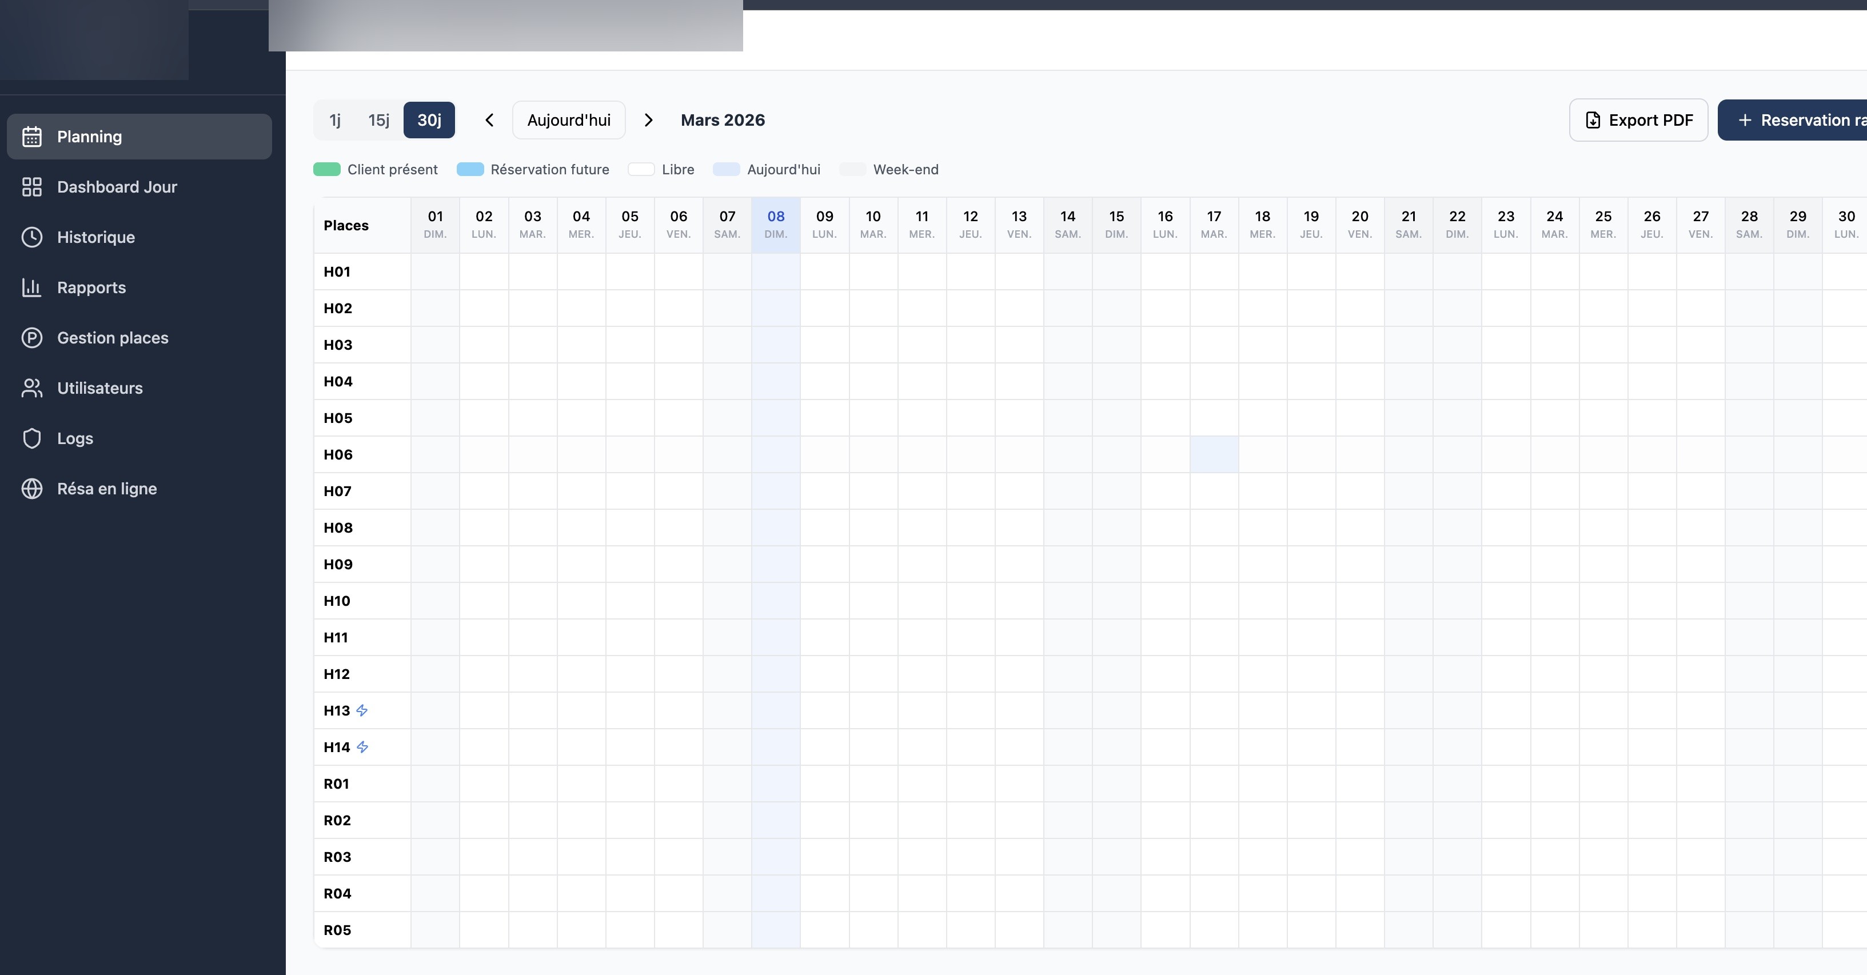Click the Gestion places parking icon

click(x=32, y=338)
